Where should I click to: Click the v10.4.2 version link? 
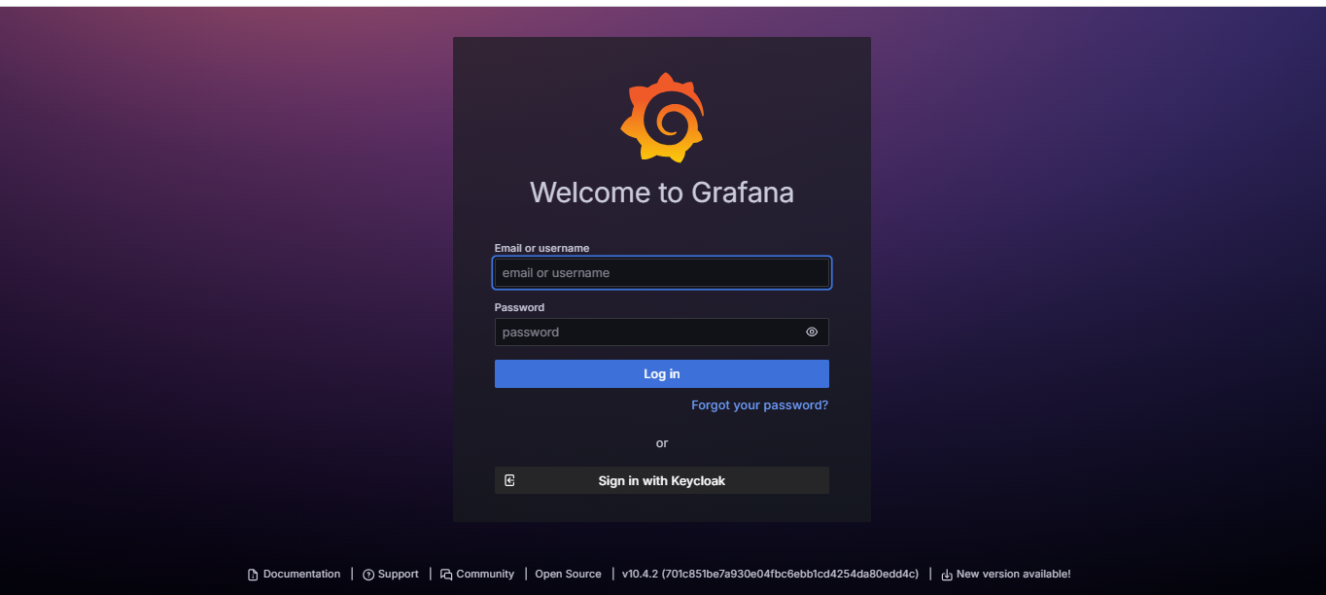(x=770, y=574)
